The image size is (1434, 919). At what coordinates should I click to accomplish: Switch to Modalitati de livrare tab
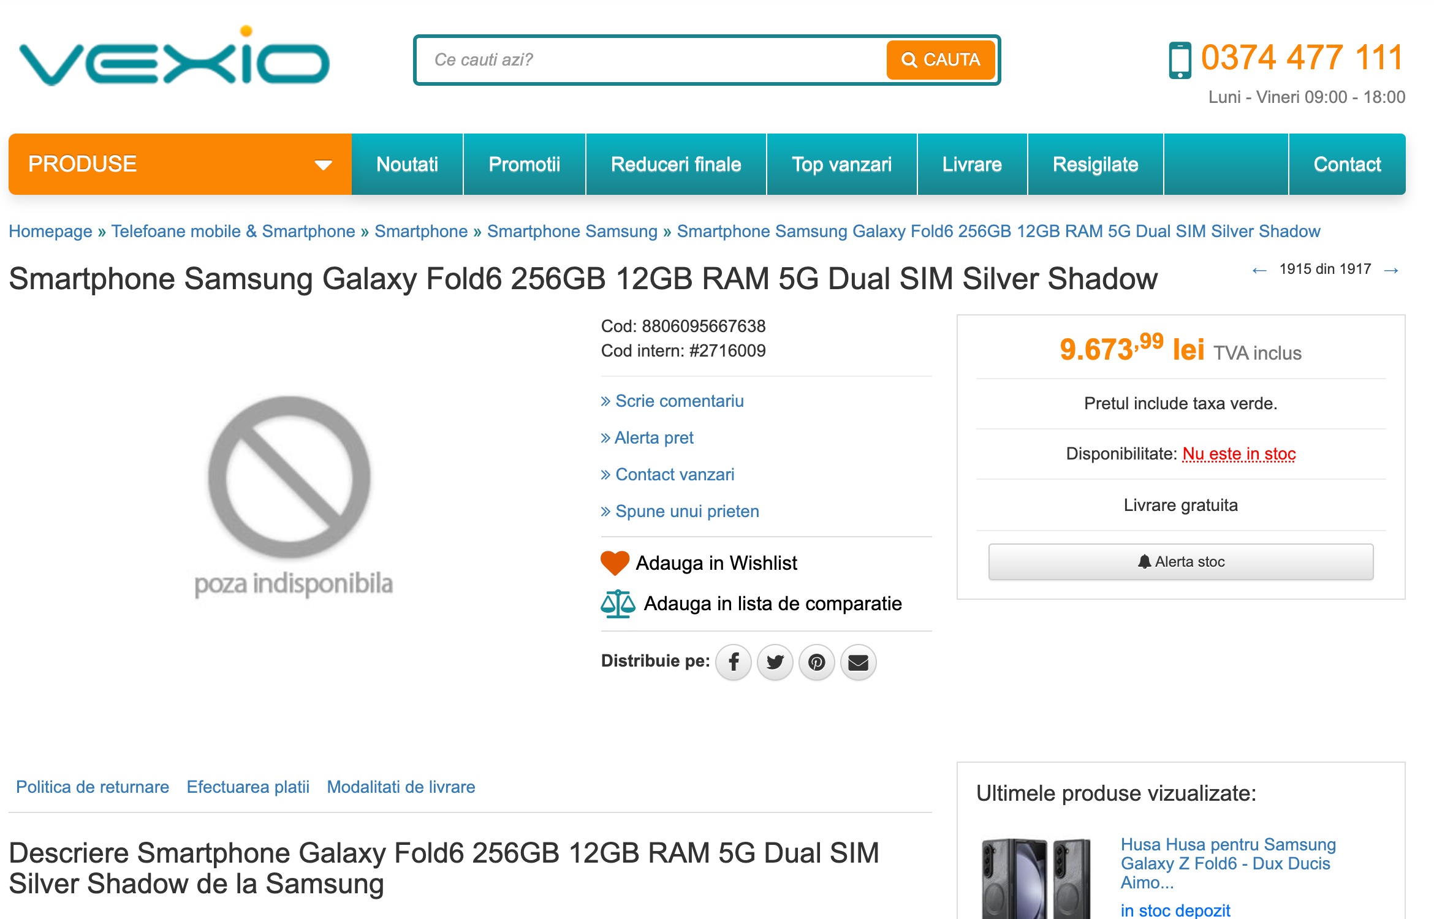(401, 787)
